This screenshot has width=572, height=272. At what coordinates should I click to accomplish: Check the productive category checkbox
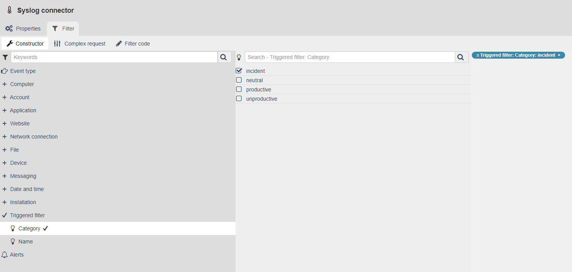[239, 89]
